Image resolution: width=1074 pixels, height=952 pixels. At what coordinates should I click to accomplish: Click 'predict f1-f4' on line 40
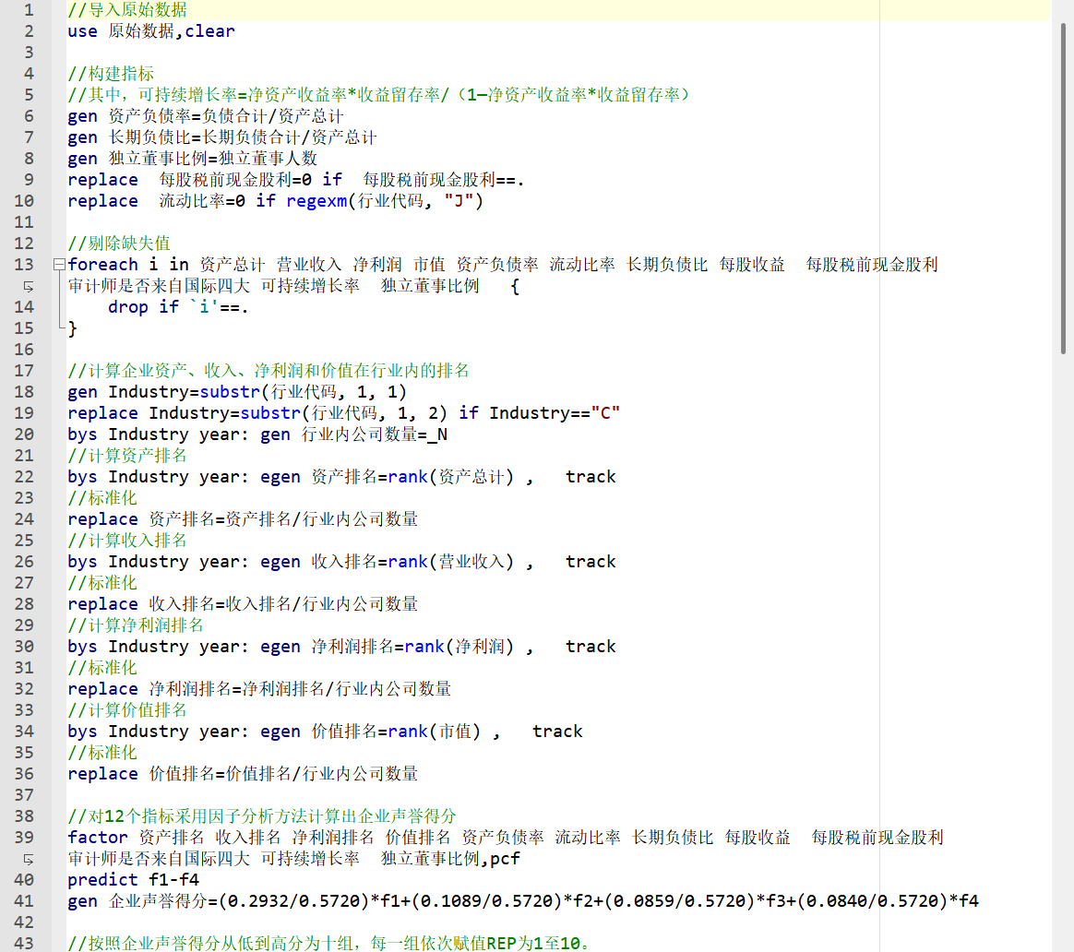[133, 880]
